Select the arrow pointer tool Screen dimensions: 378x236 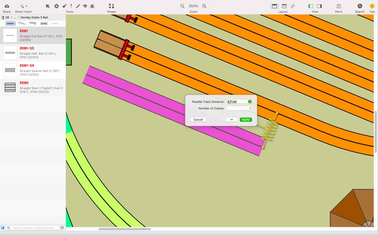[x=48, y=6]
